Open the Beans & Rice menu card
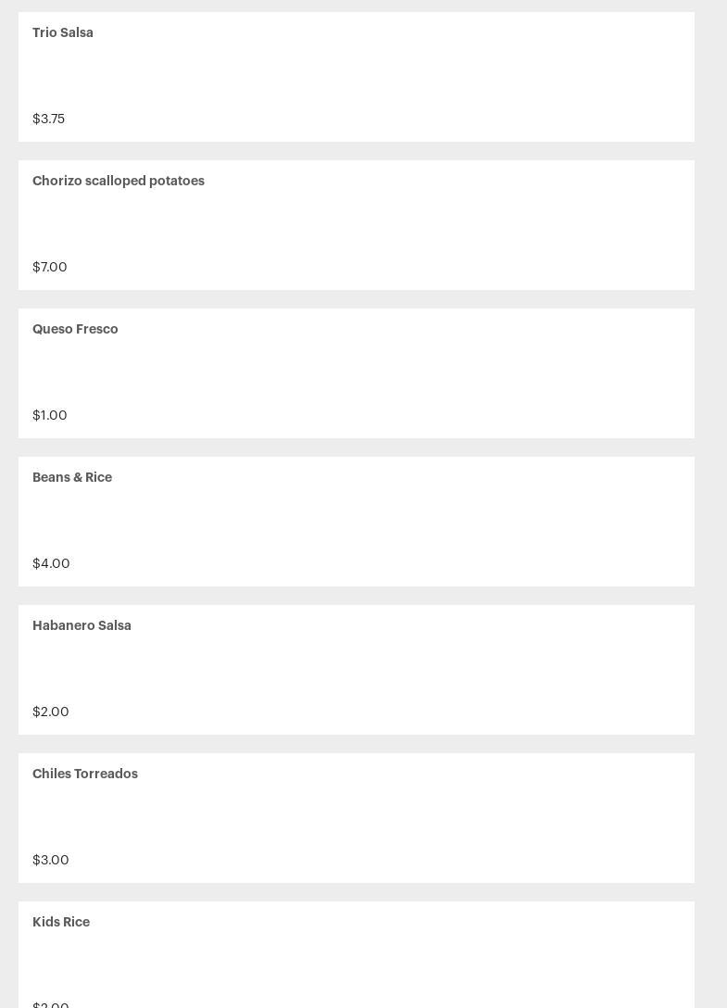 click(x=356, y=521)
